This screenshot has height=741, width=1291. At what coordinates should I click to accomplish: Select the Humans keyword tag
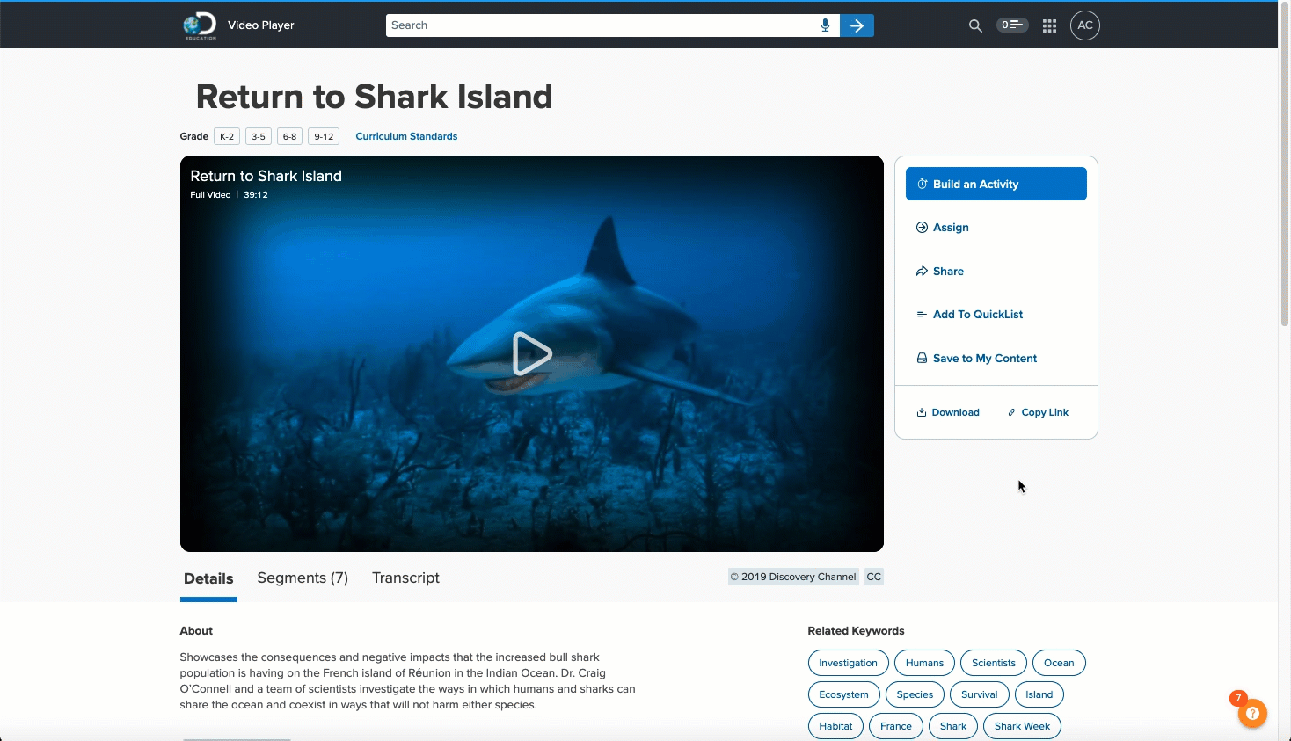[924, 663]
